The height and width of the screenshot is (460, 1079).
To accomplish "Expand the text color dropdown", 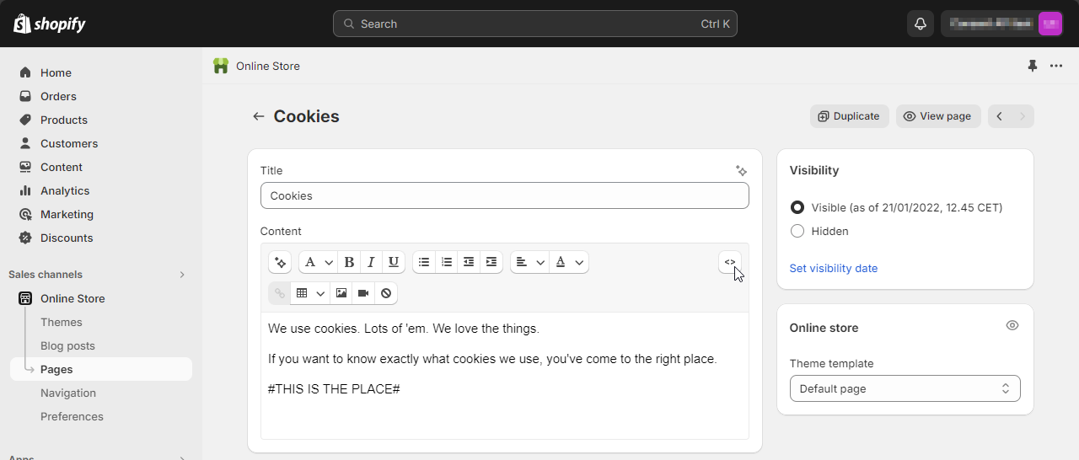I will click(x=570, y=262).
